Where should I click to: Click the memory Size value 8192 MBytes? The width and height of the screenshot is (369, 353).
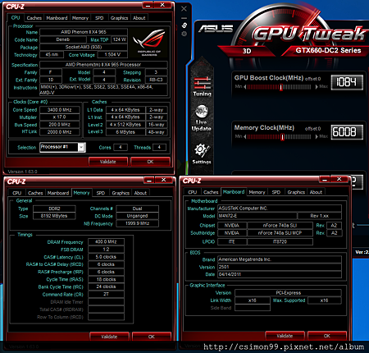point(54,216)
